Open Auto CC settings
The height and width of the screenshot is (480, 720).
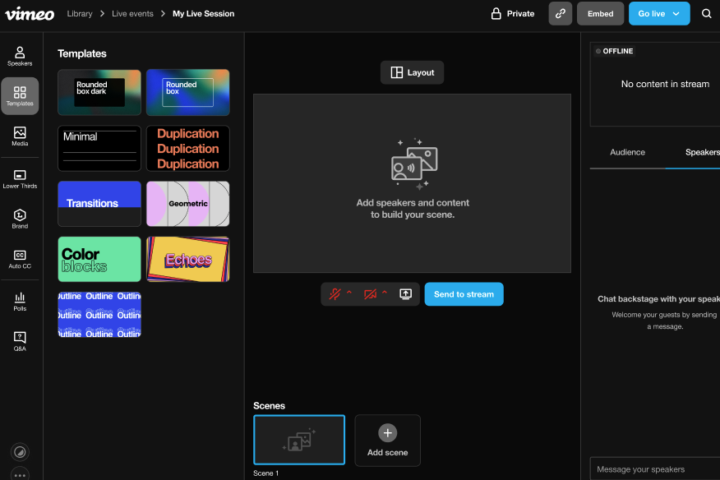pos(20,257)
